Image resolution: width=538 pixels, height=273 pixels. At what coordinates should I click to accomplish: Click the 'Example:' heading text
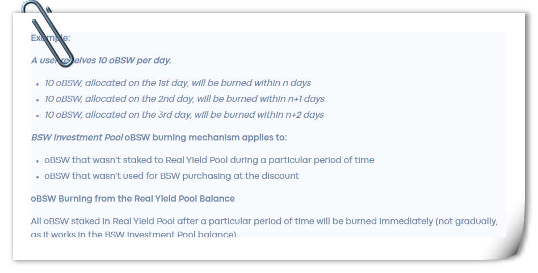click(51, 38)
